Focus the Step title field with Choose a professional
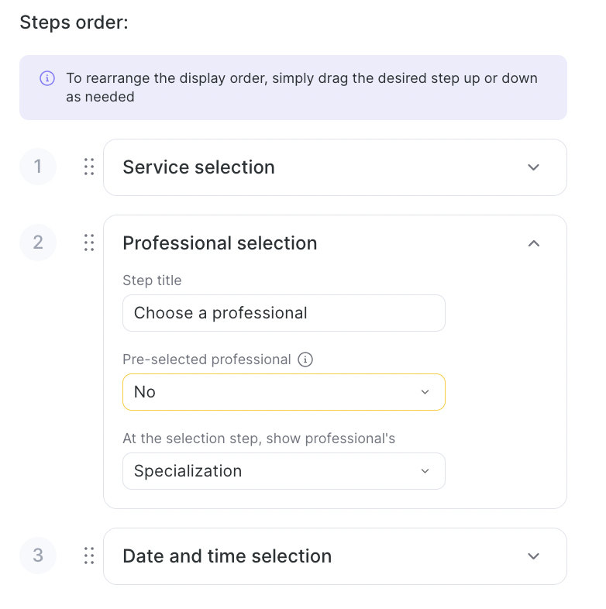Screen dimensions: 606x609 [x=284, y=313]
